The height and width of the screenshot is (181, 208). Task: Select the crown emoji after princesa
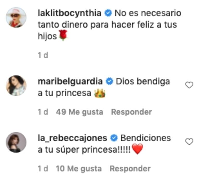[100, 93]
